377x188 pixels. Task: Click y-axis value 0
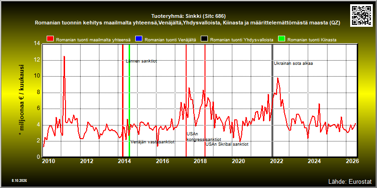coord(38,157)
